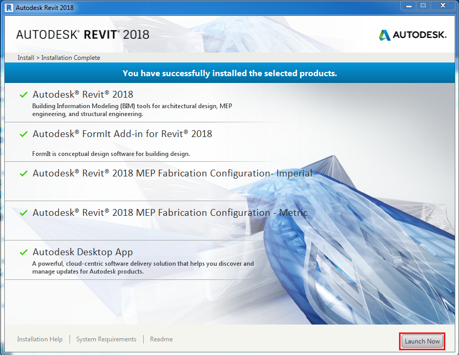Close the installer with the red X button
Viewport: 459px width, 355px height.
[x=443, y=6]
